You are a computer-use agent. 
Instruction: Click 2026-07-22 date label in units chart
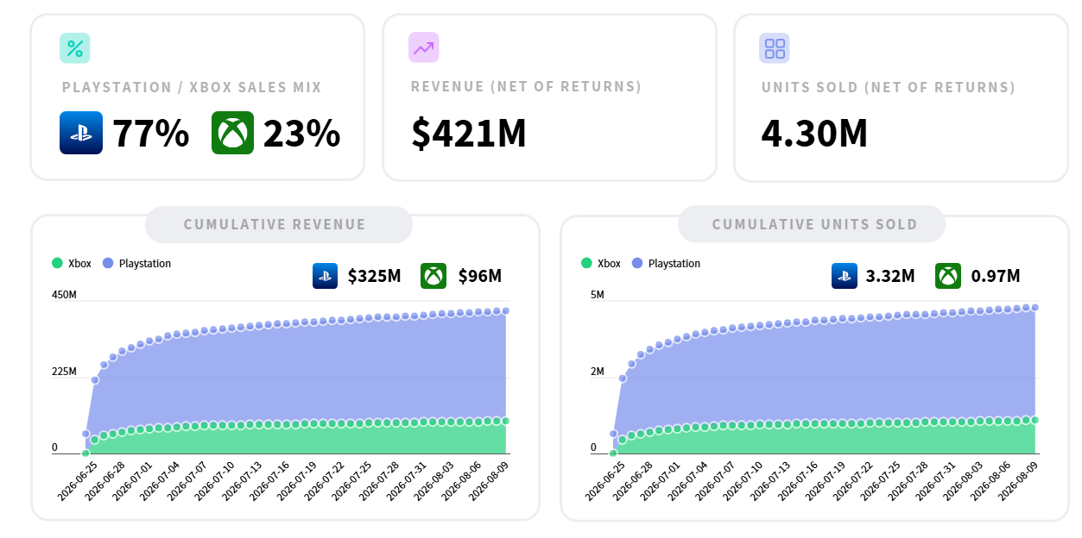(854, 479)
